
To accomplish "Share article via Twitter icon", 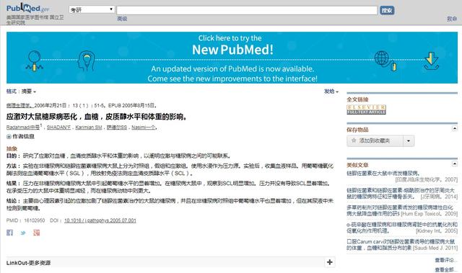I will pyautogui.click(x=23, y=233).
